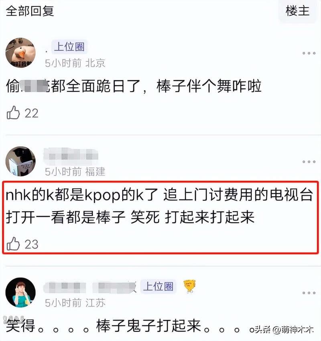Tap the 上位圈 badge on first comment
Screen dimensions: 321x341
click(69, 47)
